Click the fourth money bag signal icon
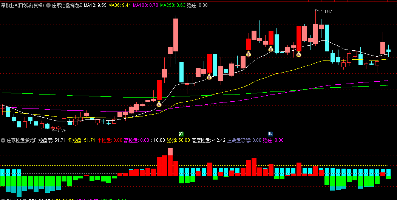397x200 pixels. pos(271,49)
